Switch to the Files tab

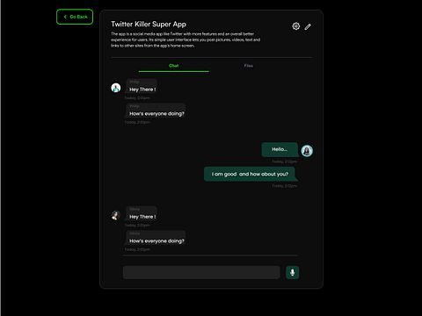(x=249, y=66)
